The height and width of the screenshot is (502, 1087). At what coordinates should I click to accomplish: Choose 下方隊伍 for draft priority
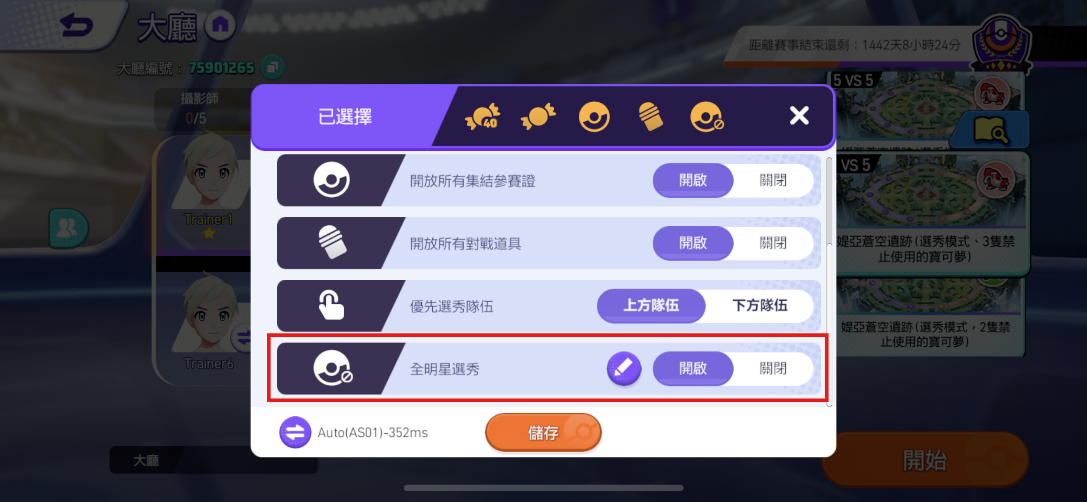[759, 306]
